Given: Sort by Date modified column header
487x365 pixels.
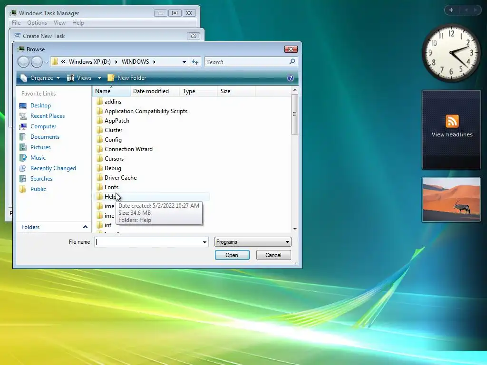Looking at the screenshot, I should [x=155, y=91].
